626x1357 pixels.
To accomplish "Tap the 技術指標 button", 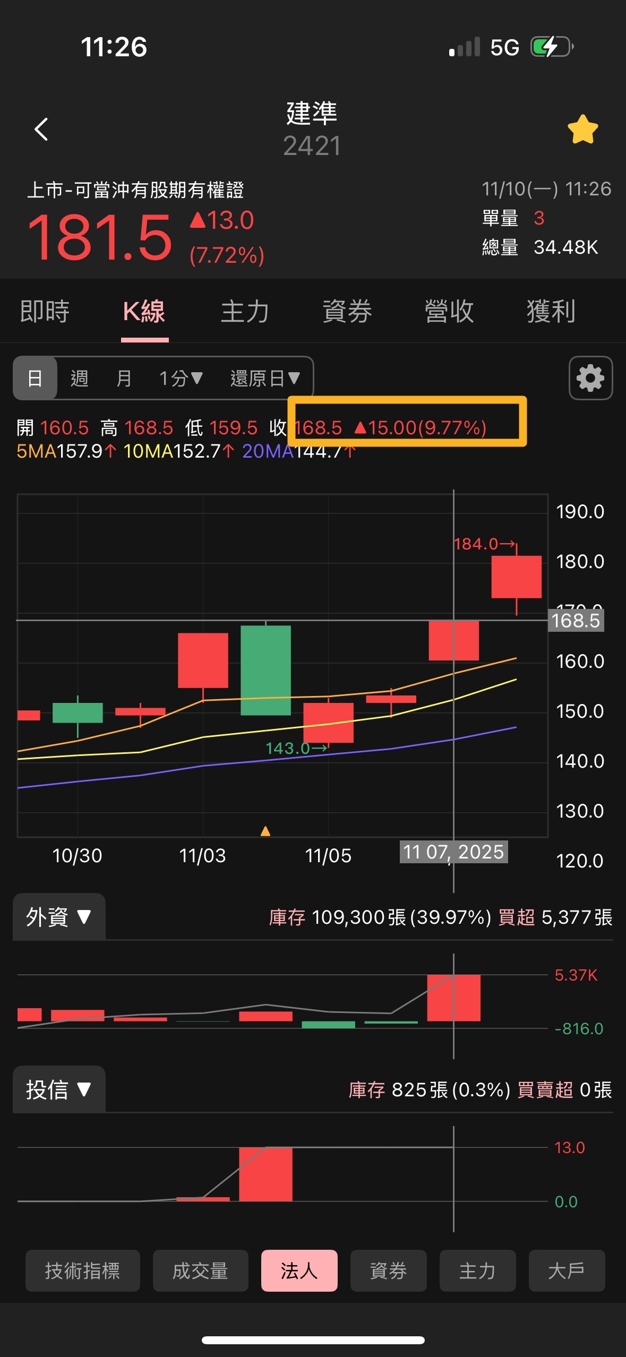I will 83,1270.
